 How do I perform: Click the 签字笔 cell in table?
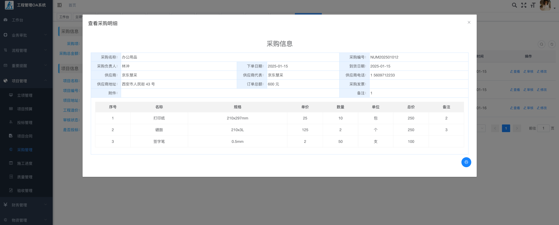(x=159, y=142)
